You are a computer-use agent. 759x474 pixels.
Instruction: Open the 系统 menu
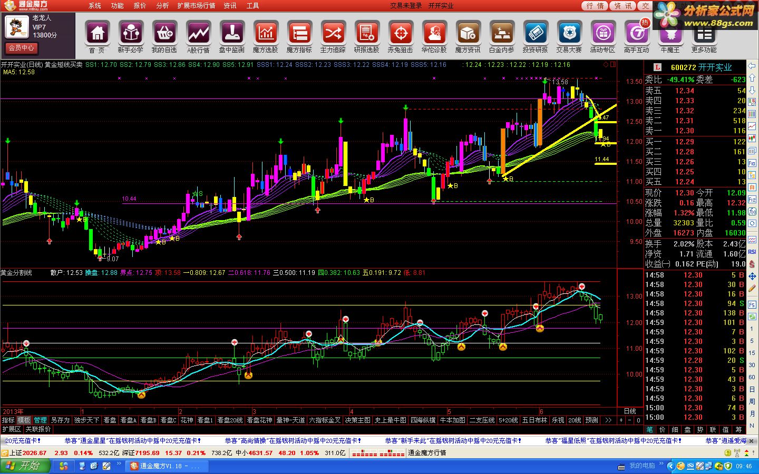point(95,6)
